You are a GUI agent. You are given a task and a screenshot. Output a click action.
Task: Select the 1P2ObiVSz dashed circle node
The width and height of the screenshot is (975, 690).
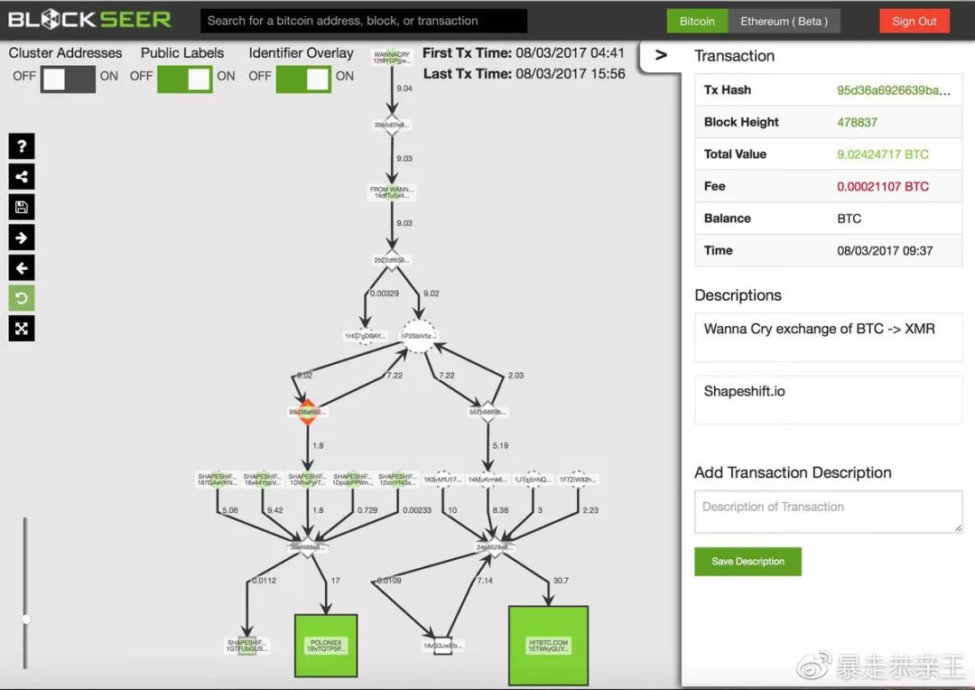click(419, 336)
